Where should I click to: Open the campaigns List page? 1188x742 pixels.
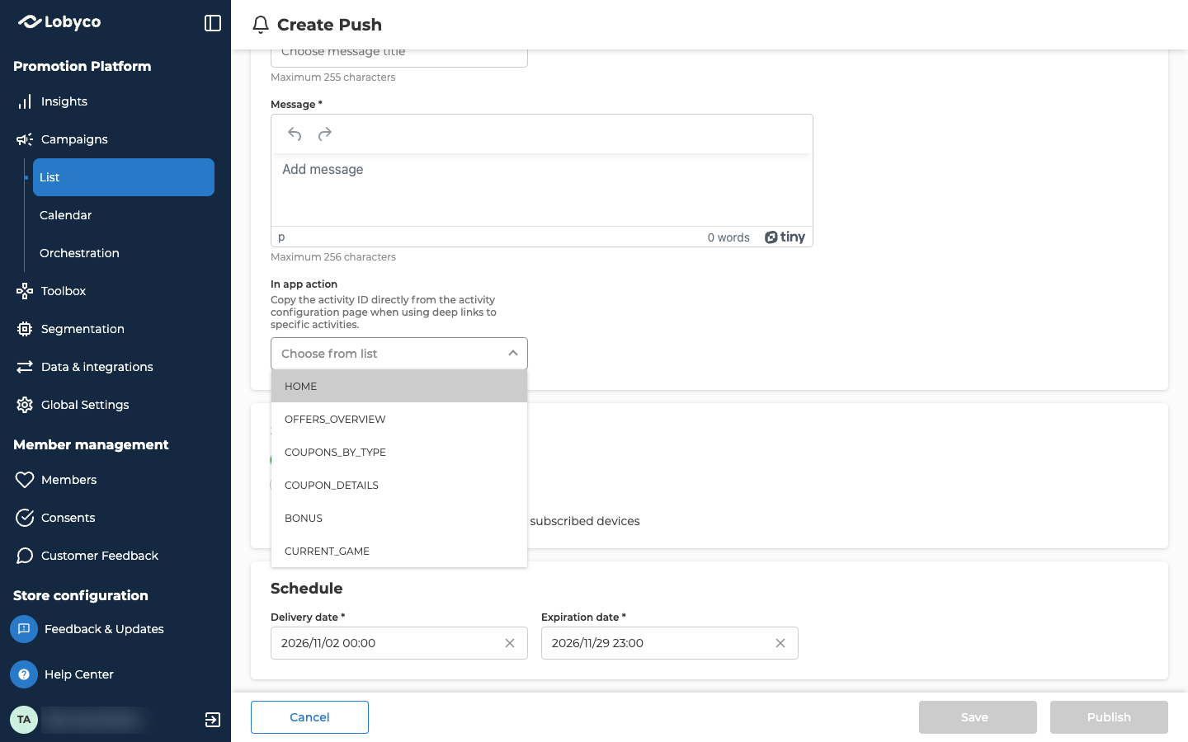coord(124,177)
